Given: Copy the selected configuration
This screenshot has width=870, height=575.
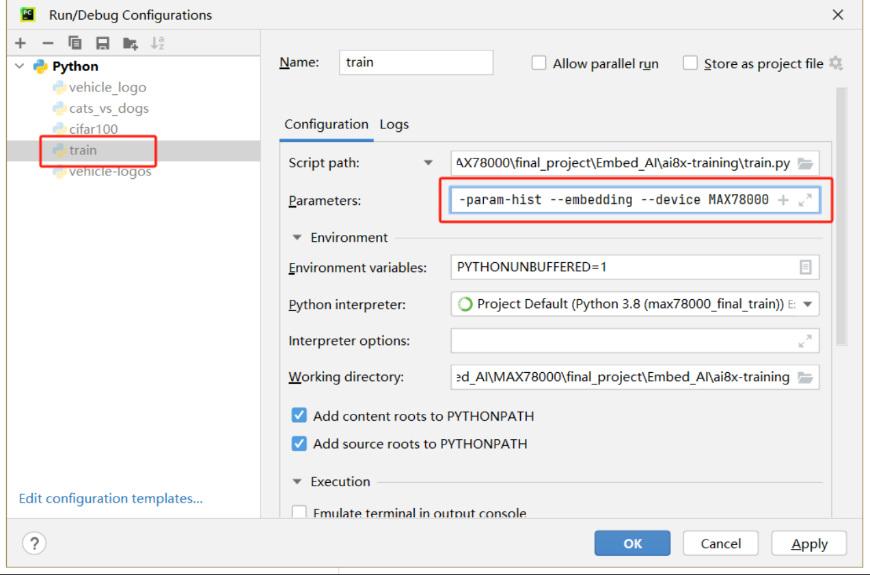Looking at the screenshot, I should 75,44.
